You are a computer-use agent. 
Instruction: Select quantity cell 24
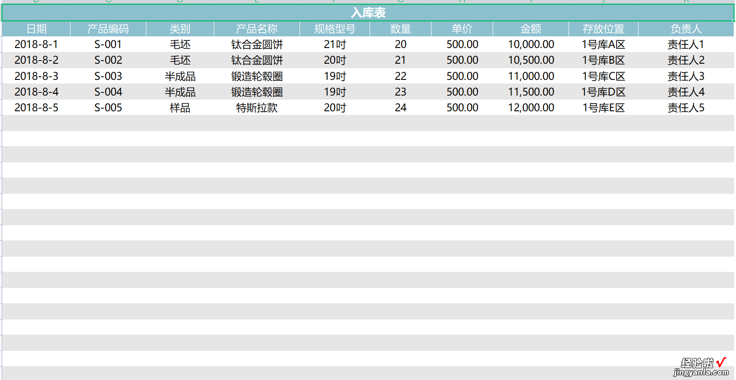pyautogui.click(x=401, y=107)
